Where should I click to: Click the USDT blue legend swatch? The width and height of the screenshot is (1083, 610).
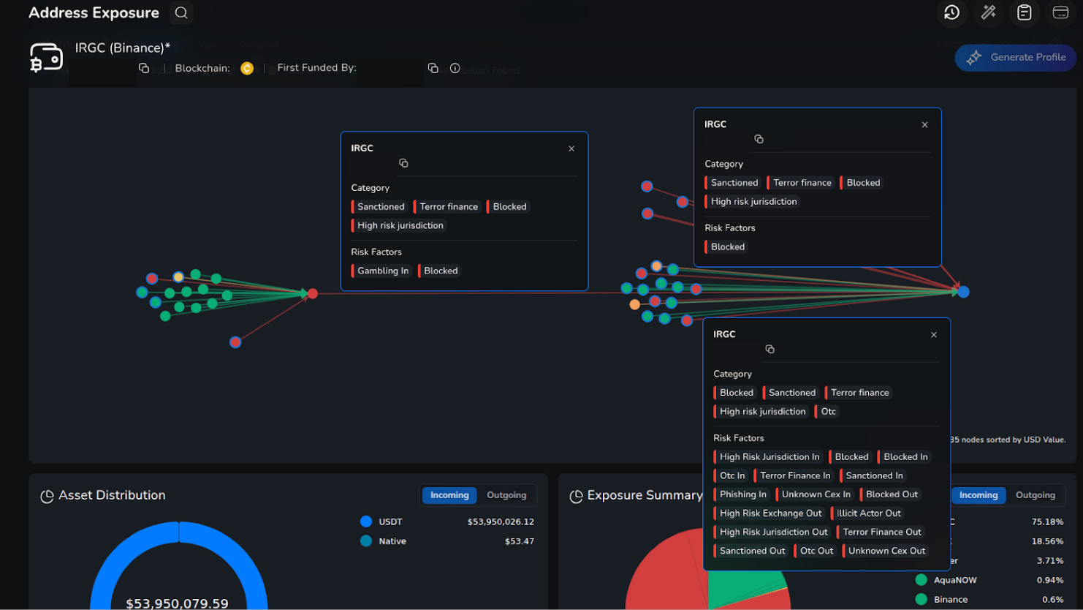click(366, 521)
